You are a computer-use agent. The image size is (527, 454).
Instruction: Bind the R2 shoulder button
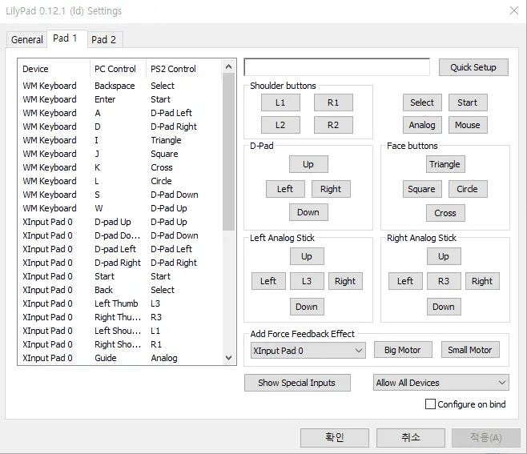333,125
